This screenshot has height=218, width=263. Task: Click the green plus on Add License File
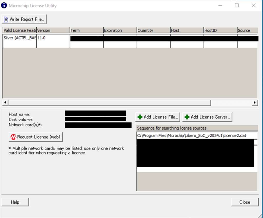140,117
